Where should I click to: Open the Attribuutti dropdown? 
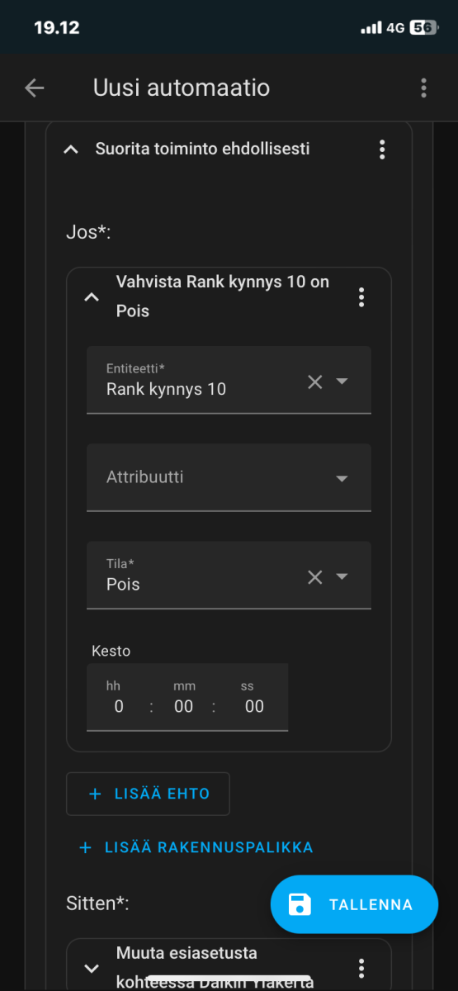tap(229, 477)
